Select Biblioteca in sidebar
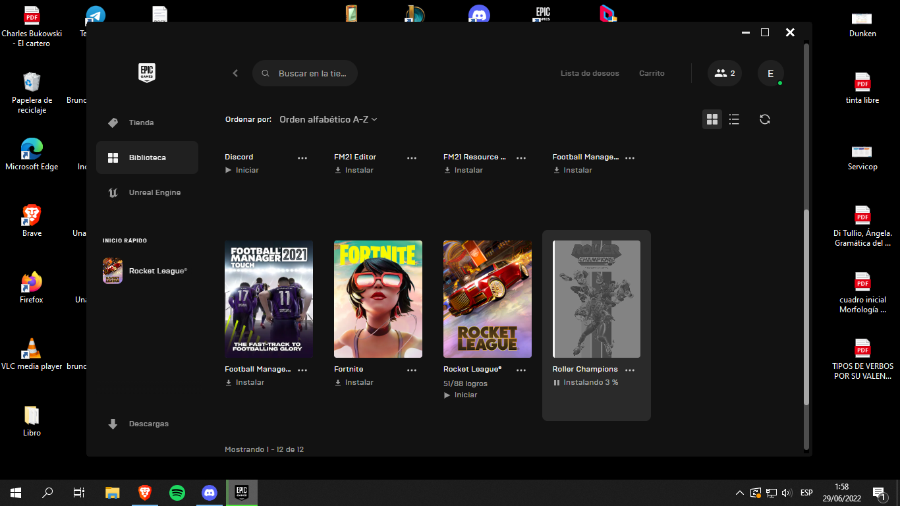 (x=147, y=157)
